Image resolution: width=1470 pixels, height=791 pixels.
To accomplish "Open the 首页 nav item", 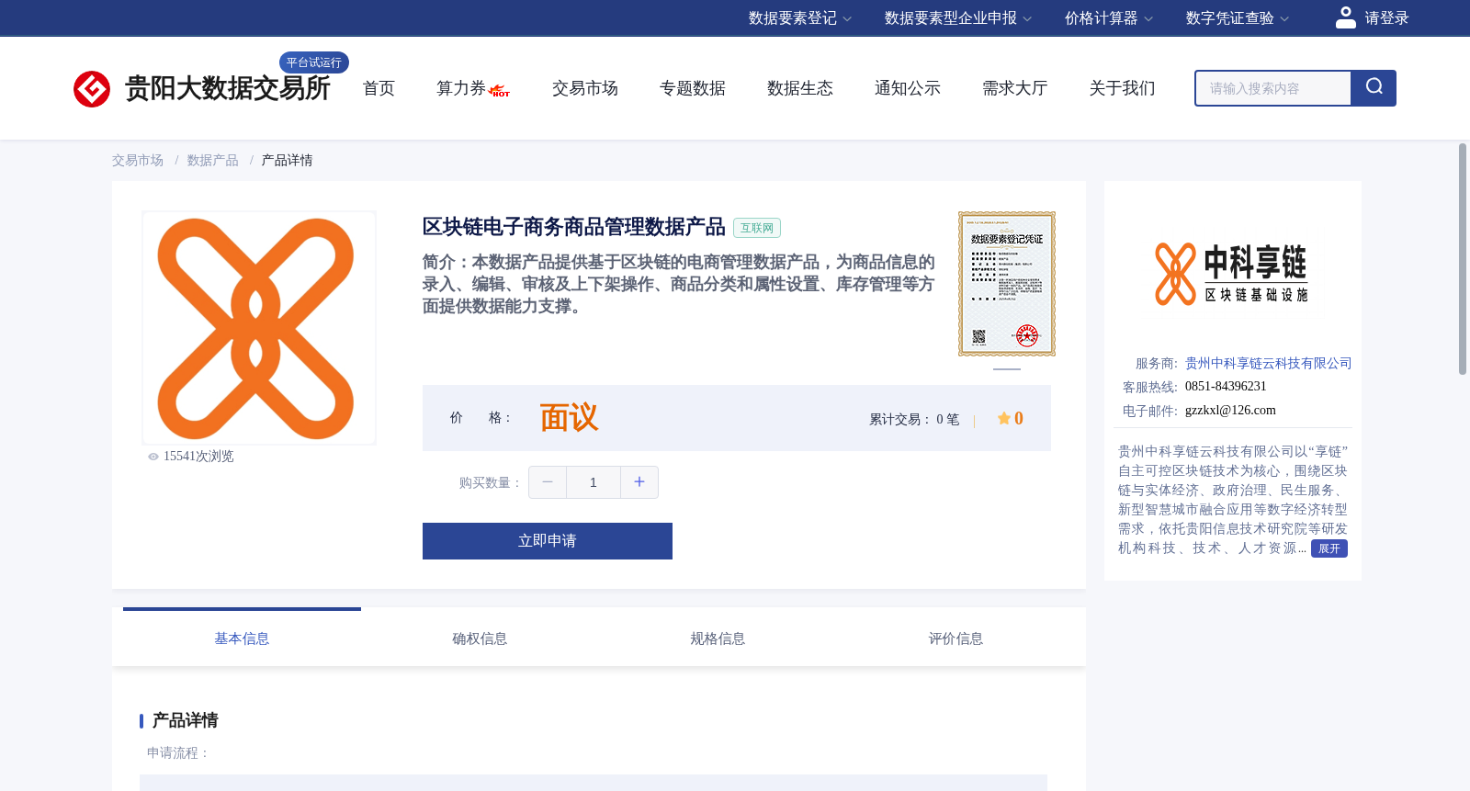I will 379,88.
